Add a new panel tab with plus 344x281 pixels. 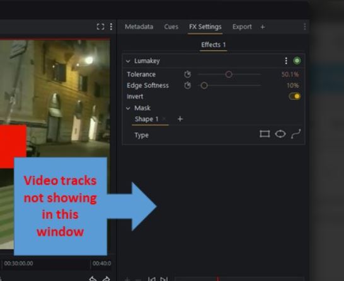click(x=263, y=27)
